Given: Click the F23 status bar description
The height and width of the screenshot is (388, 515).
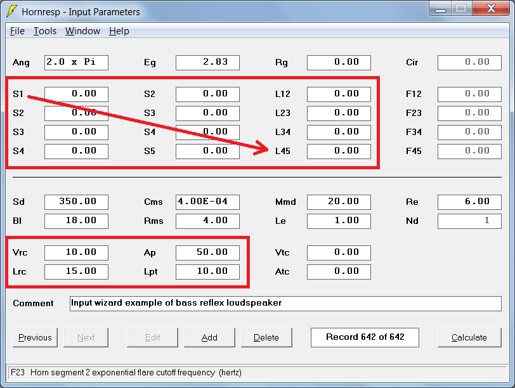Looking at the screenshot, I should 126,373.
